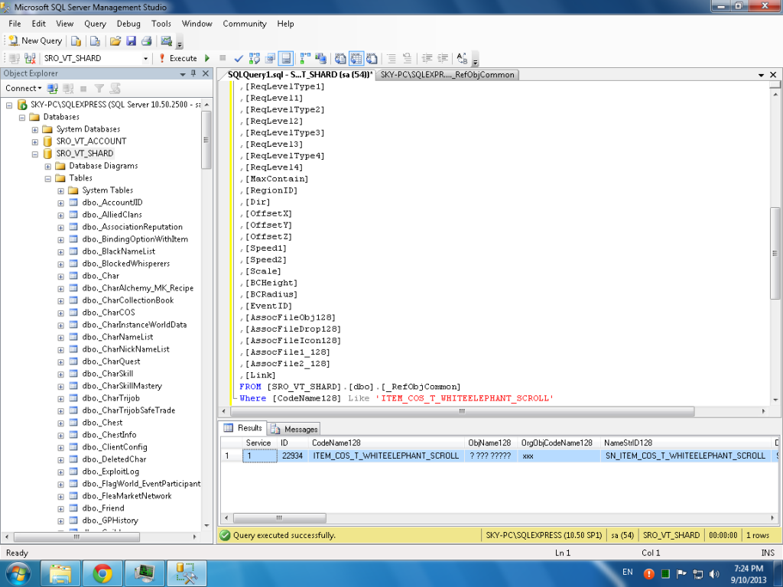Print the query using the printer icon
Screen dimensions: 783x587
146,41
